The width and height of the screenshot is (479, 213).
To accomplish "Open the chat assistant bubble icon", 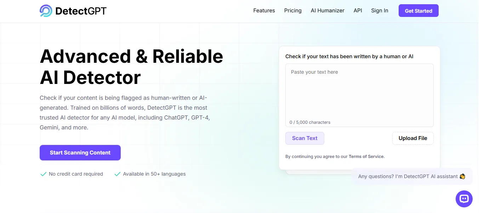I will 464,199.
